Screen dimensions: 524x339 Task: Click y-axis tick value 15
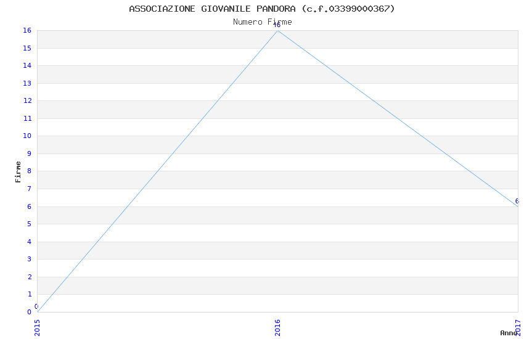tap(27, 48)
